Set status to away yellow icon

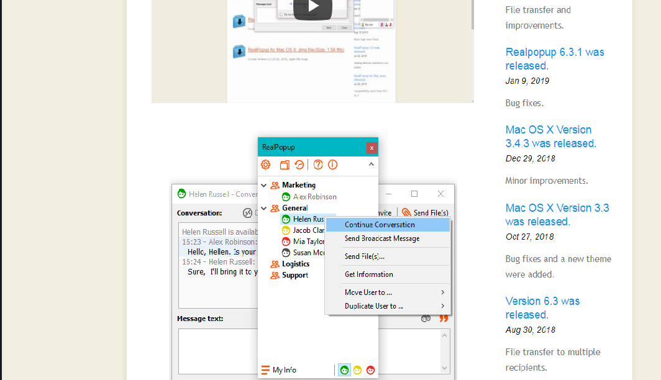point(357,370)
